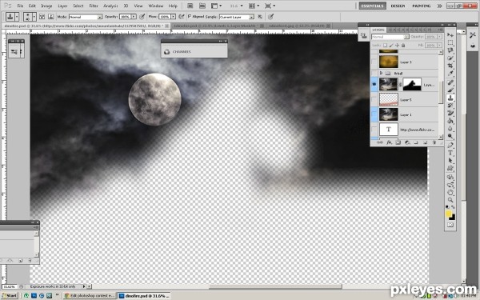Toggle Lock all padlock icon

click(x=403, y=46)
